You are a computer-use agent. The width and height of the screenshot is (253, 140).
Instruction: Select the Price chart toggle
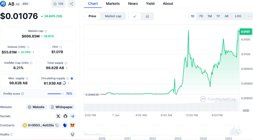pyautogui.click(x=92, y=16)
